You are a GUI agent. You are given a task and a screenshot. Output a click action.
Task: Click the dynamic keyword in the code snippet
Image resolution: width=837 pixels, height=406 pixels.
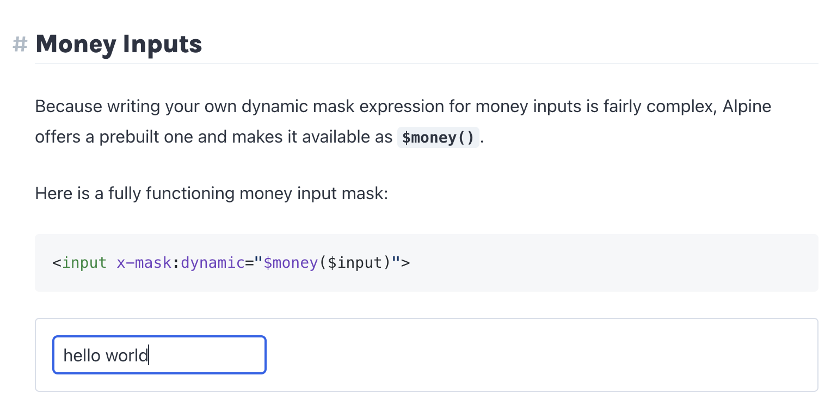click(213, 263)
